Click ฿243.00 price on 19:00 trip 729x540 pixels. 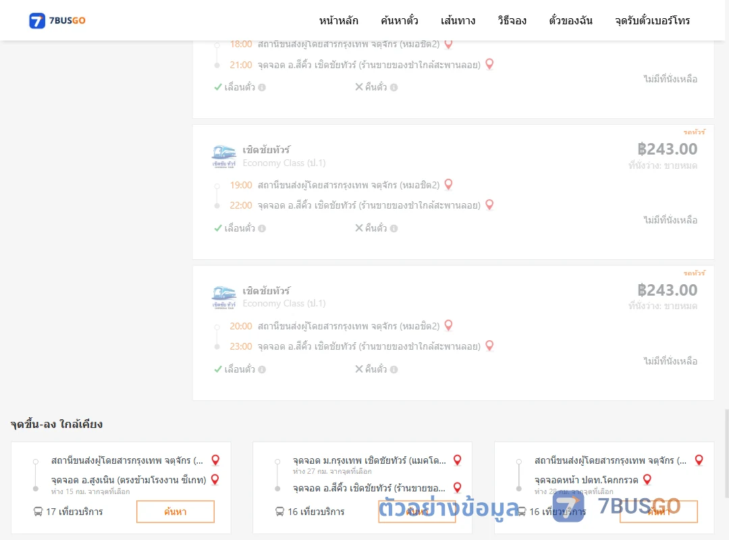[667, 148]
